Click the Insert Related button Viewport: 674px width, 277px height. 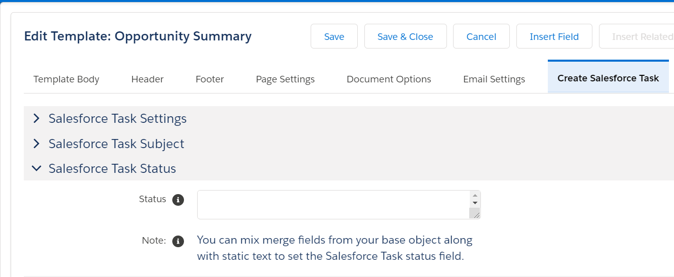[x=636, y=36]
